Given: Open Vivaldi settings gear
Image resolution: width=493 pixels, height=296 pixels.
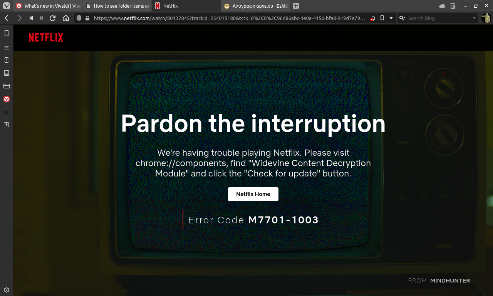Looking at the screenshot, I should [x=7, y=290].
